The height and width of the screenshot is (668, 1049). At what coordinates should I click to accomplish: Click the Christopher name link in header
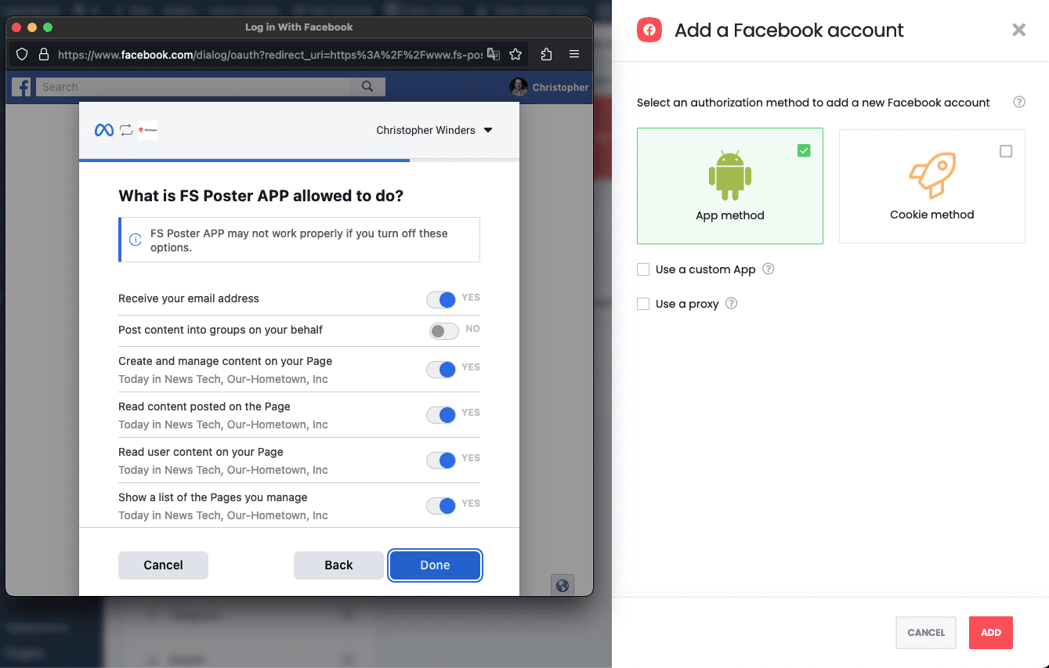tap(560, 87)
